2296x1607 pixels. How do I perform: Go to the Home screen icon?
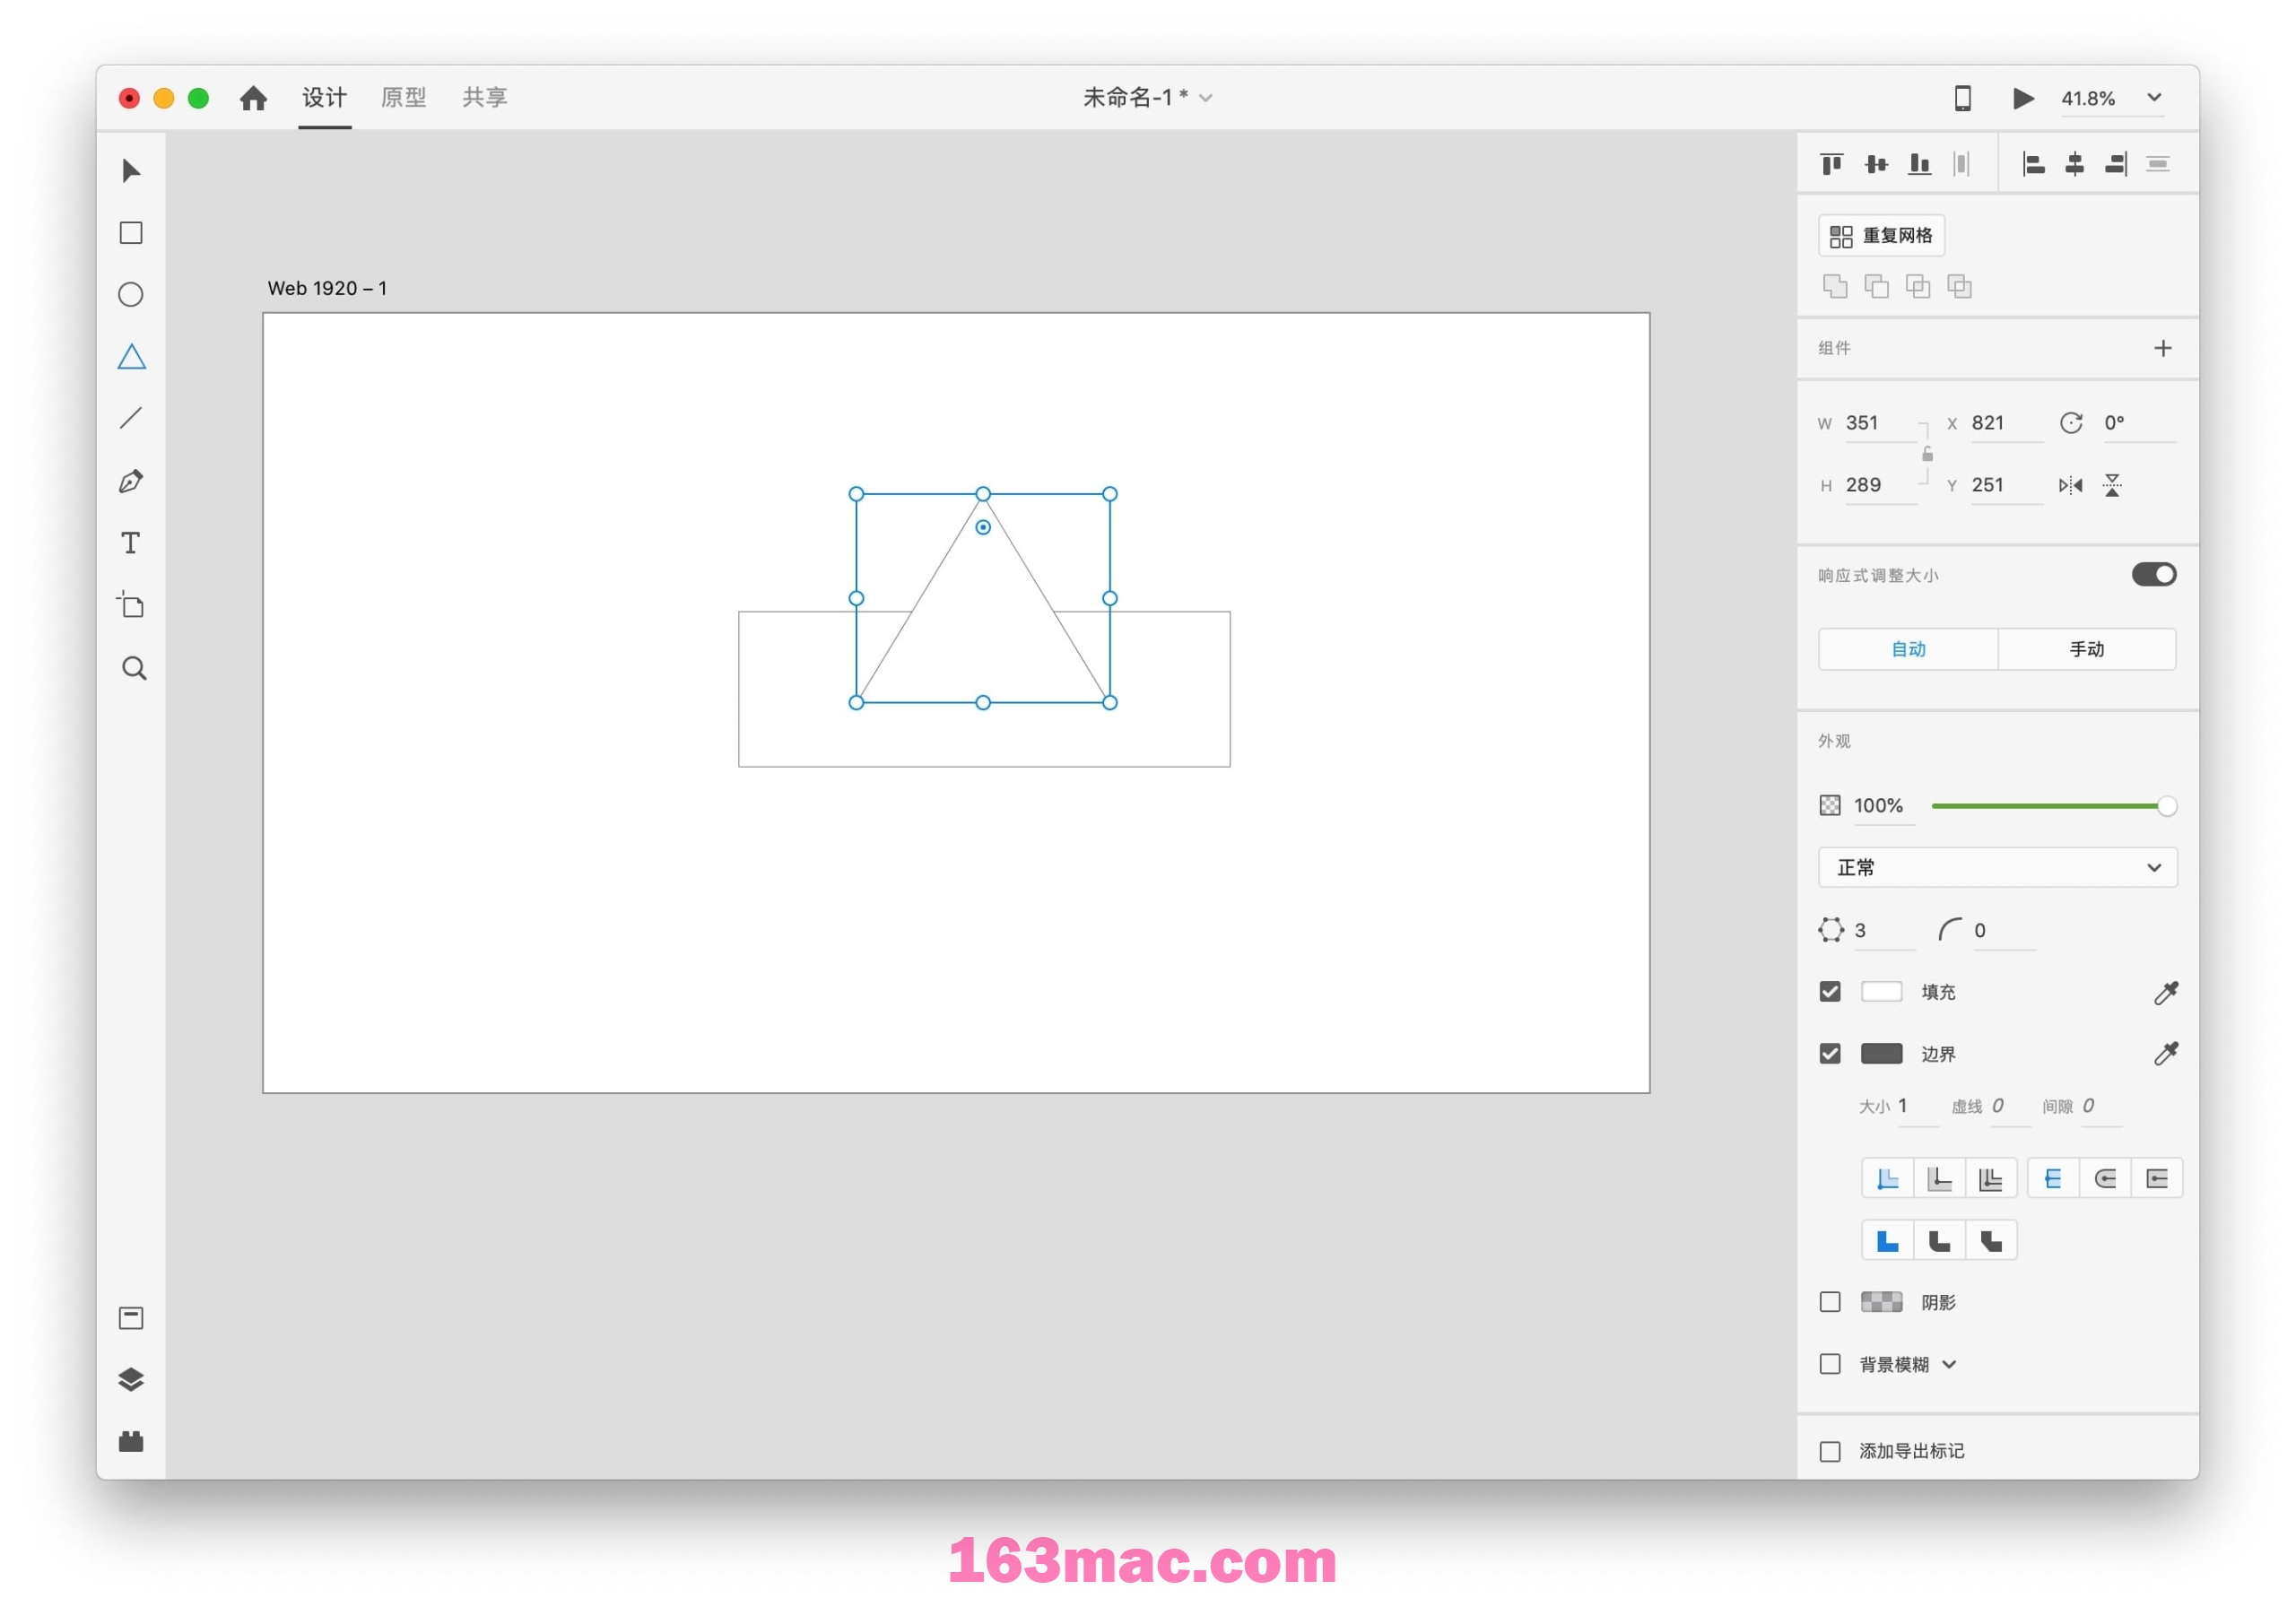click(x=254, y=98)
